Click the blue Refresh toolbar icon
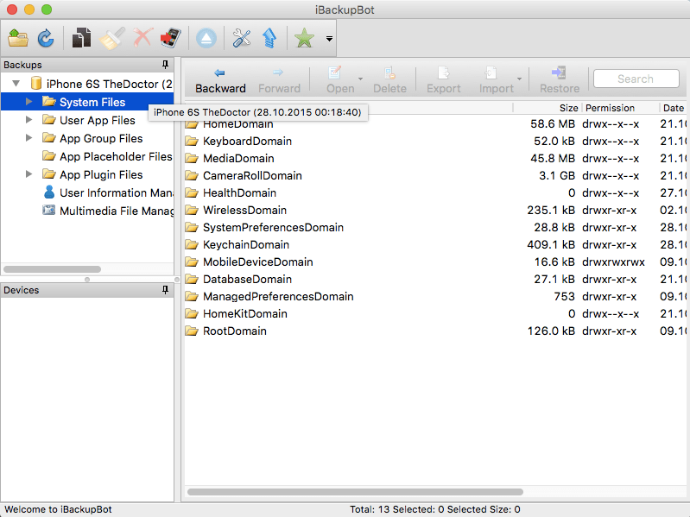The width and height of the screenshot is (690, 517). click(x=46, y=38)
